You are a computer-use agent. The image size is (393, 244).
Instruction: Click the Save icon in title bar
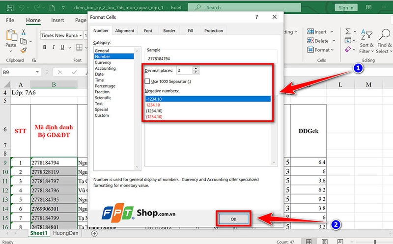pyautogui.click(x=10, y=8)
